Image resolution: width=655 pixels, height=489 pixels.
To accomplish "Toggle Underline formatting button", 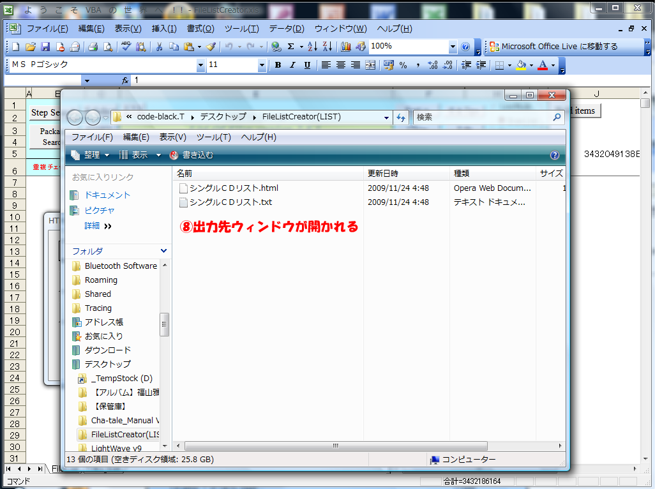I will [x=308, y=65].
